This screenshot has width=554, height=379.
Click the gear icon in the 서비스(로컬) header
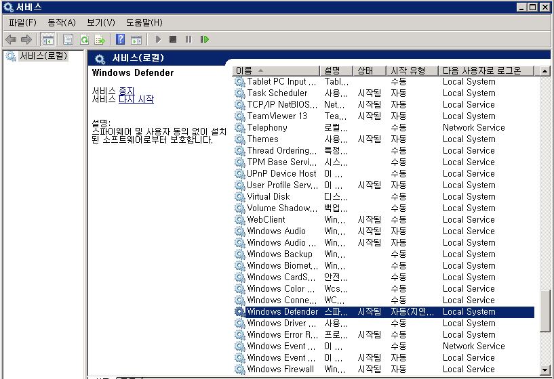[100, 59]
